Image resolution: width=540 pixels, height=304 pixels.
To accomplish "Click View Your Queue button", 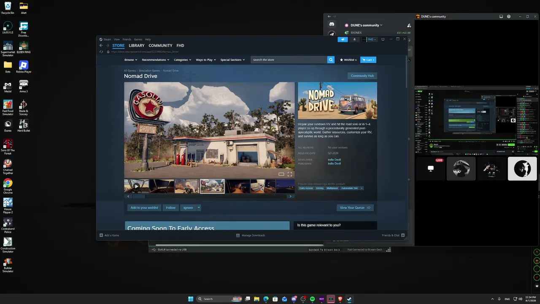I will click(355, 208).
